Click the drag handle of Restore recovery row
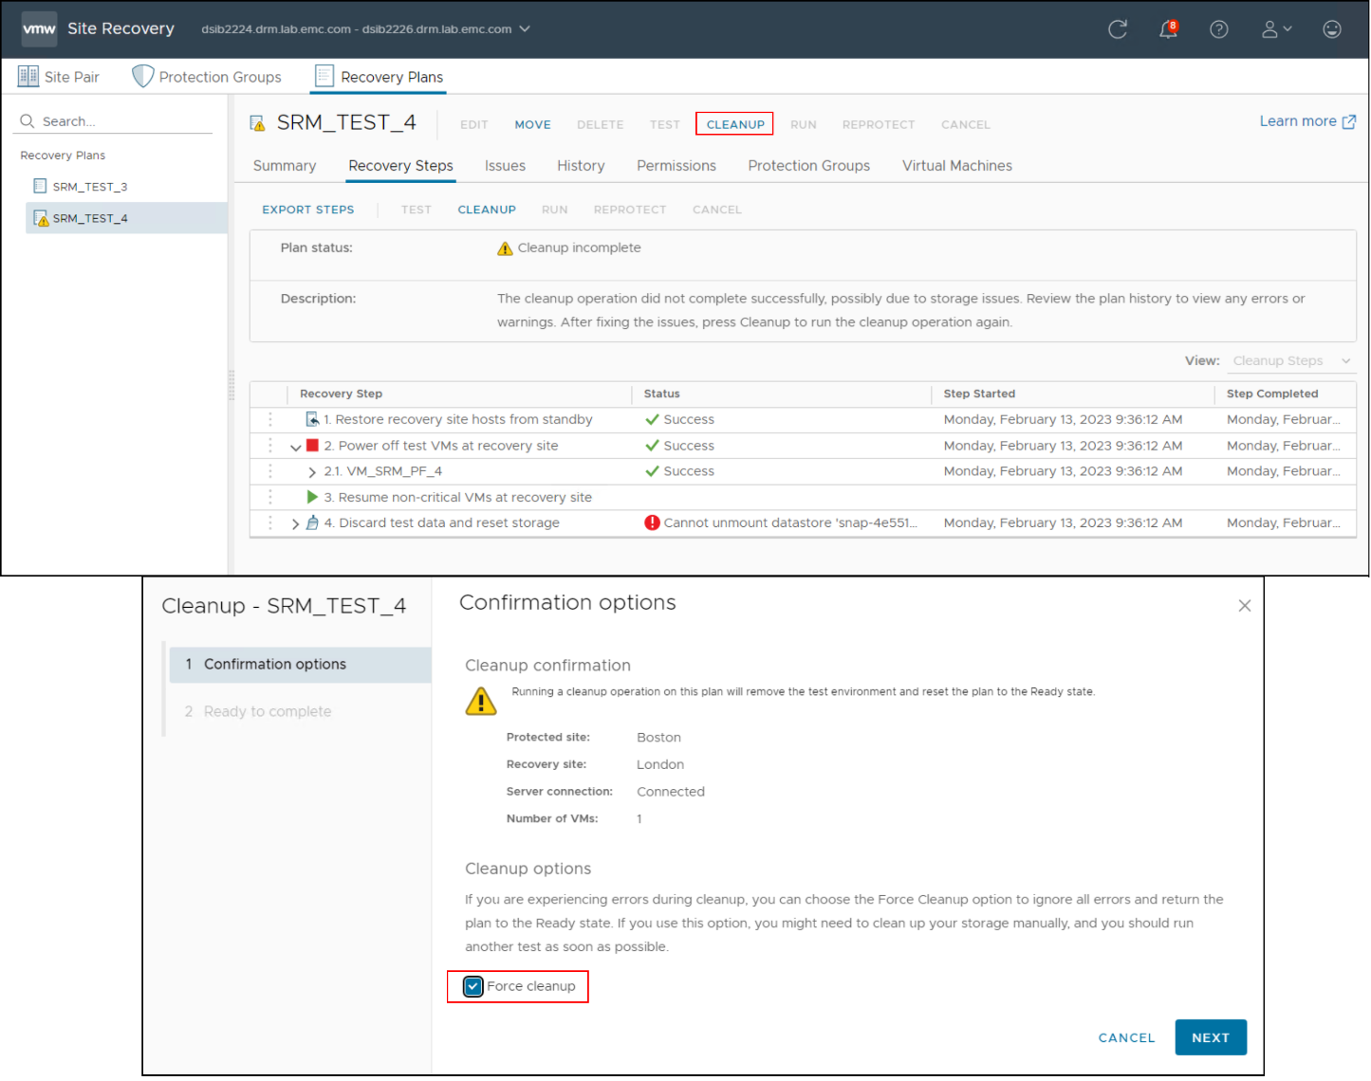 pyautogui.click(x=270, y=419)
